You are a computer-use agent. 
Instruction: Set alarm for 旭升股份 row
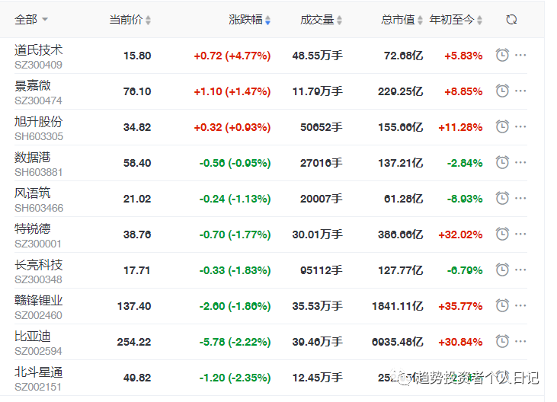tap(502, 126)
